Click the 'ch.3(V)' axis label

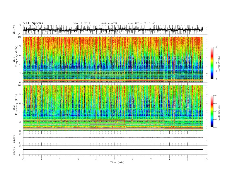coord(14,138)
